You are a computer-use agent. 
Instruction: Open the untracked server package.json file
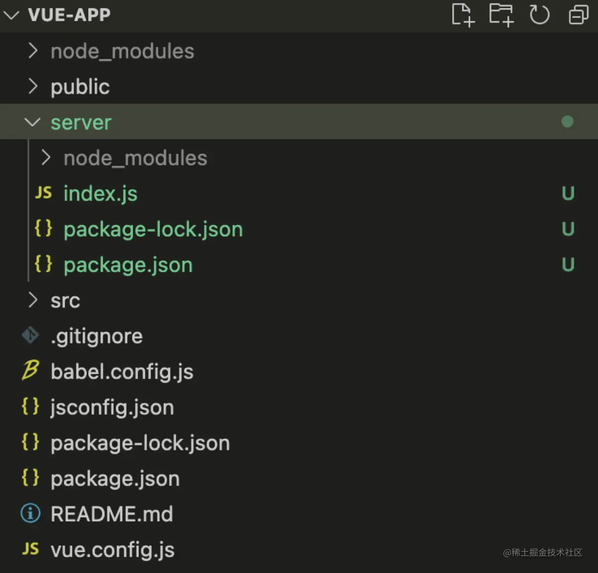(128, 265)
